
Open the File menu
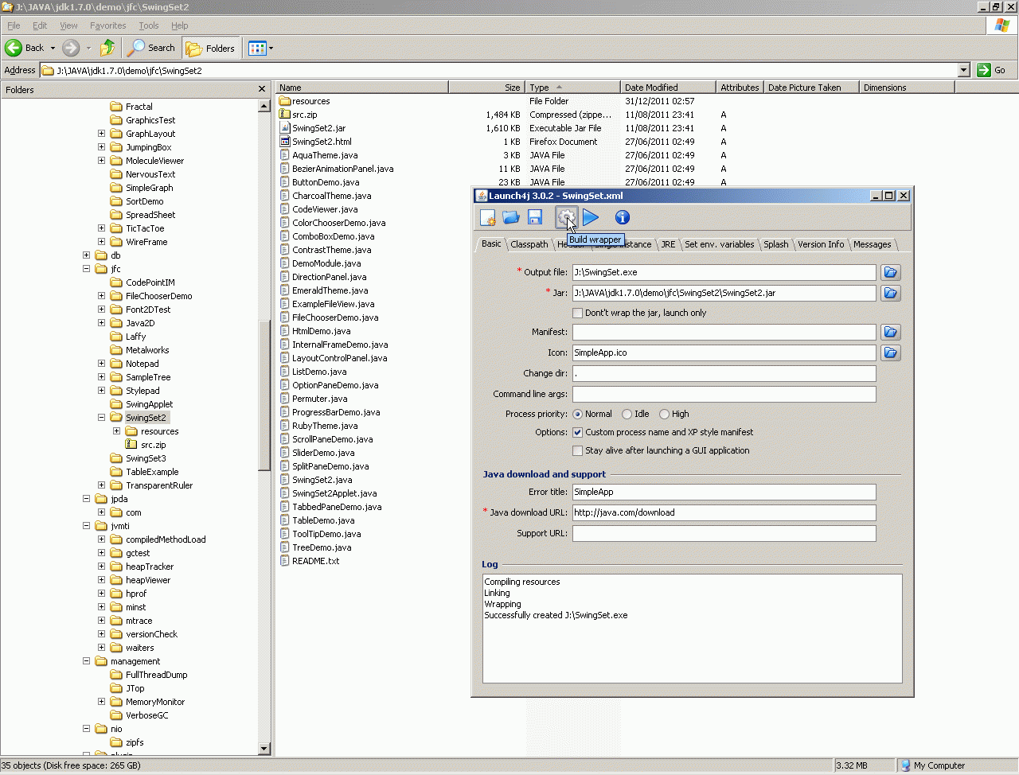point(14,25)
